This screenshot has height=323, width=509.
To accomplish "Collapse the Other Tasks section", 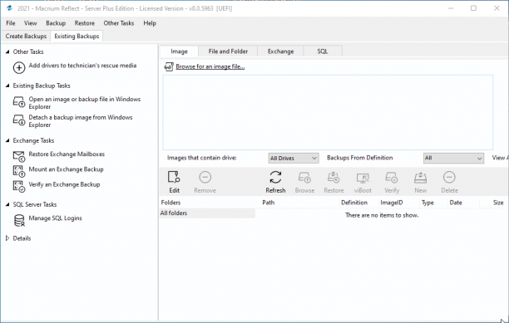I will [7, 51].
